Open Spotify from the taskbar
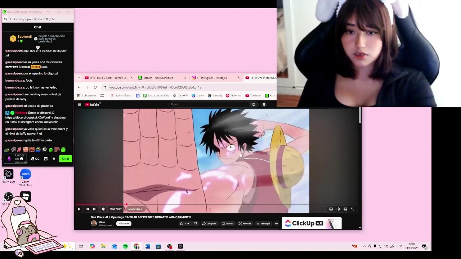 point(125,246)
